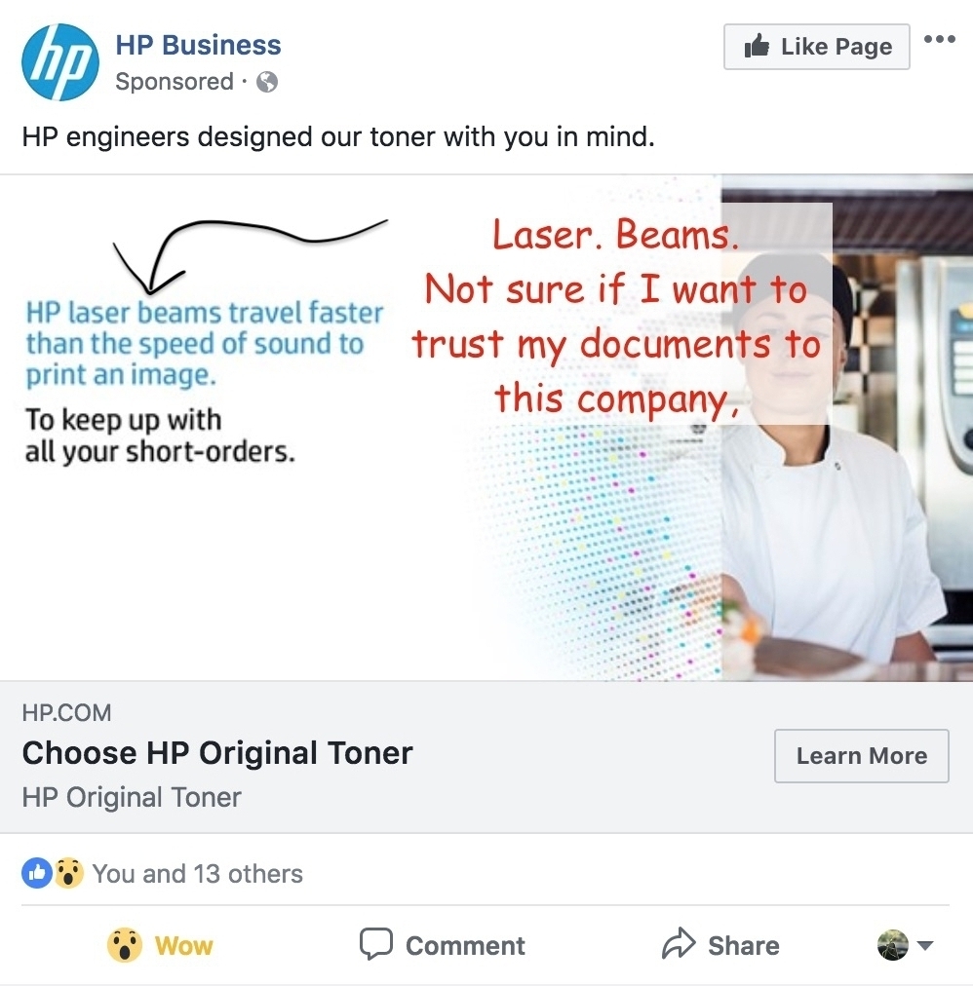973x986 pixels.
Task: Open the HP Business page name link
Action: 198,45
